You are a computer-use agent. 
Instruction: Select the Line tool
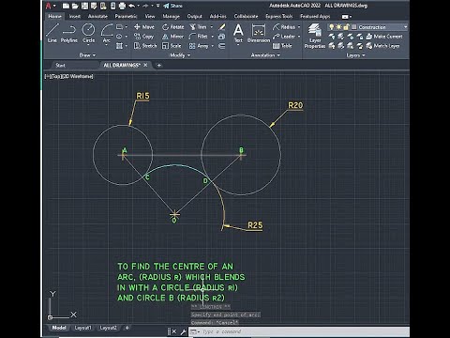(x=52, y=33)
